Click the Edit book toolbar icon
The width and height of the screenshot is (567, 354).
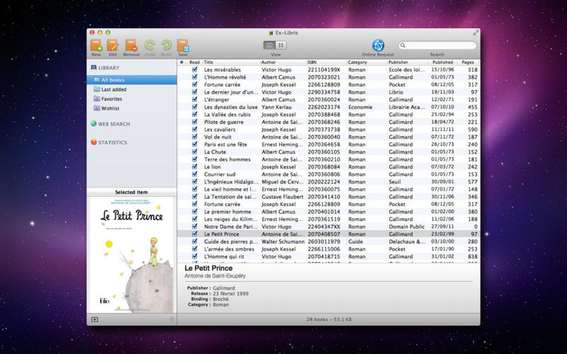pyautogui.click(x=113, y=45)
